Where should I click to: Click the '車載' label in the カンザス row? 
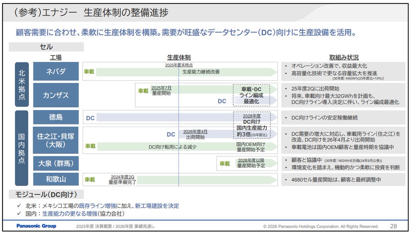143,91
